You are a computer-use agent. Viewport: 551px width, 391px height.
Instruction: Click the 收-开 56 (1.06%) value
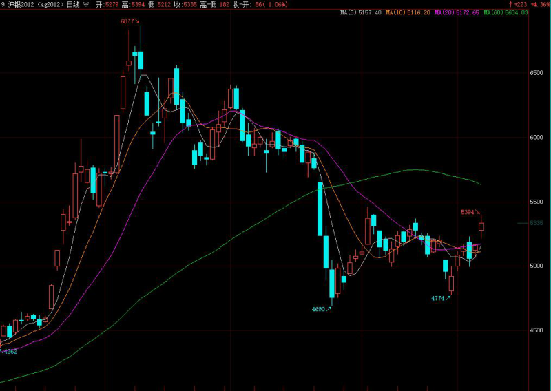pyautogui.click(x=271, y=4)
